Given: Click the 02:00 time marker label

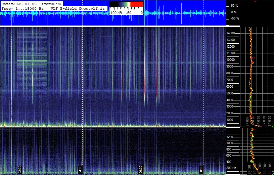Looking at the screenshot, I should pyautogui.click(x=19, y=169).
